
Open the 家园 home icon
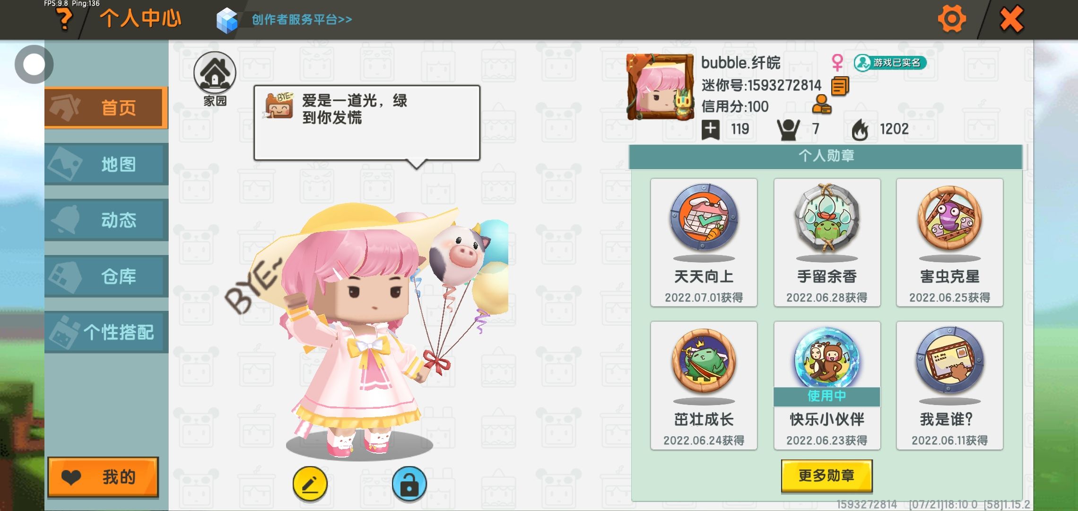[215, 73]
